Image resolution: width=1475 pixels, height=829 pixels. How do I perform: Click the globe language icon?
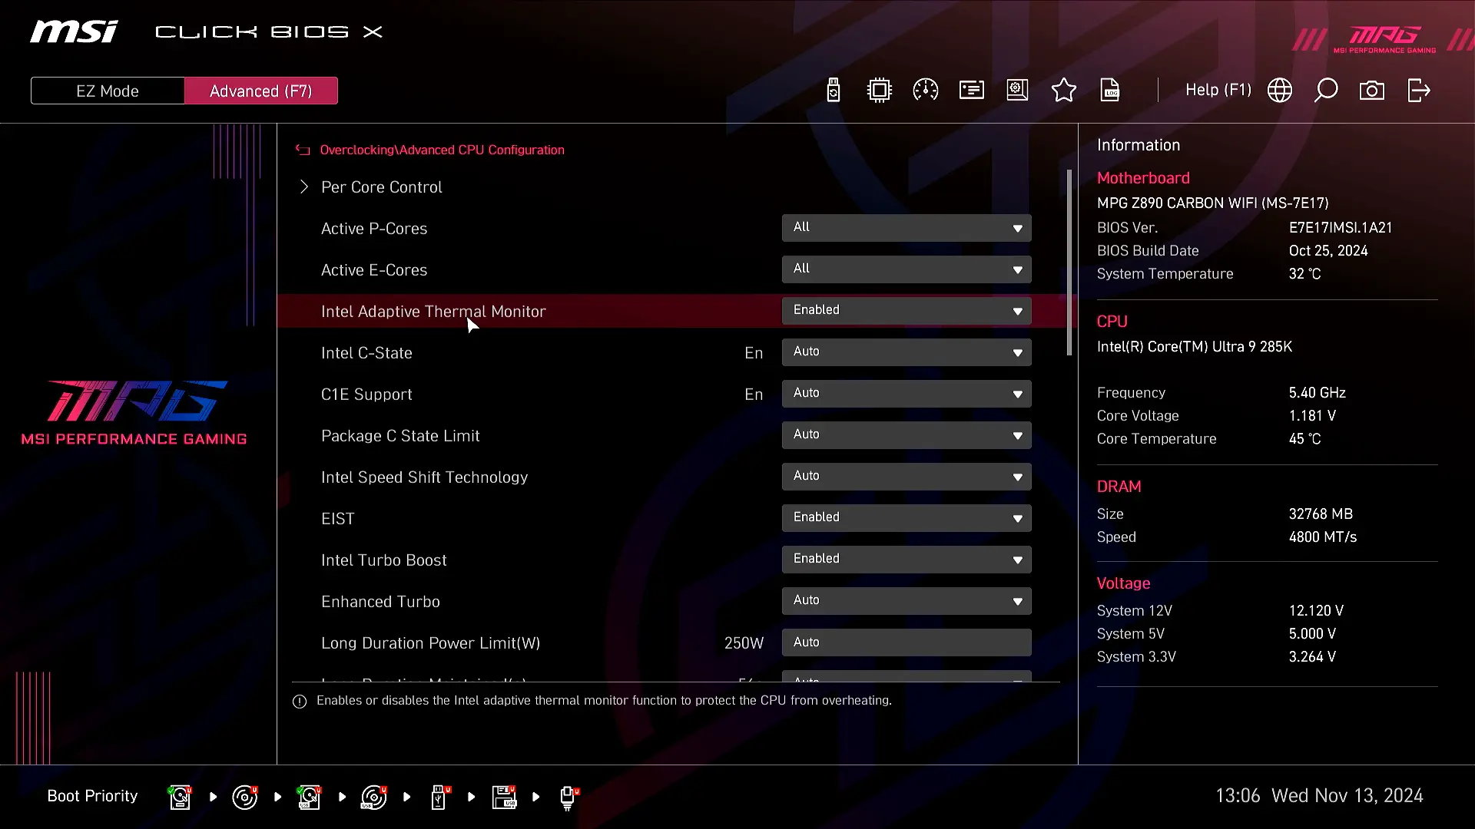click(1279, 91)
